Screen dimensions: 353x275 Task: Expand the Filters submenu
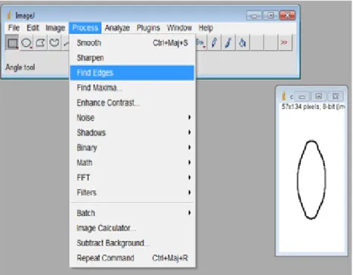[132, 192]
